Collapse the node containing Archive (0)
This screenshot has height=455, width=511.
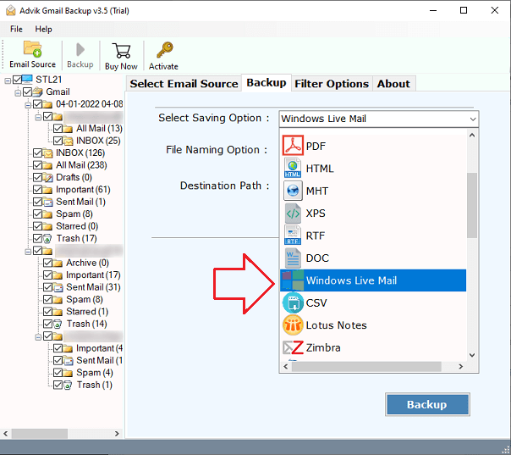(x=28, y=252)
